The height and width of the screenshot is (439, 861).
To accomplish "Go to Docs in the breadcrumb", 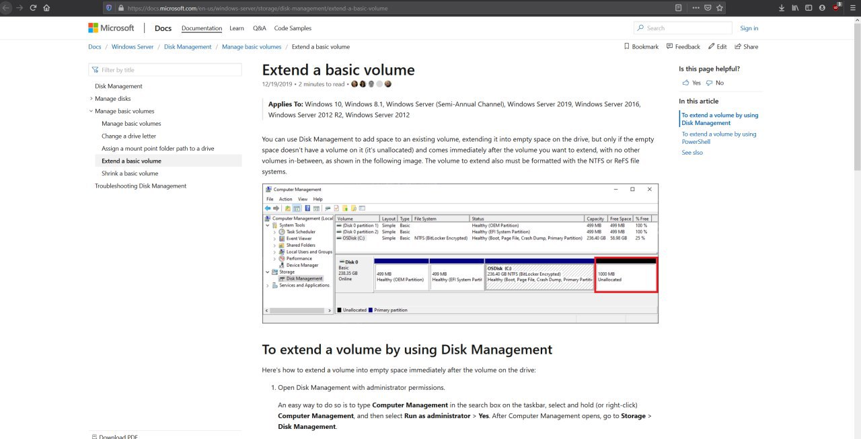I will click(x=95, y=46).
